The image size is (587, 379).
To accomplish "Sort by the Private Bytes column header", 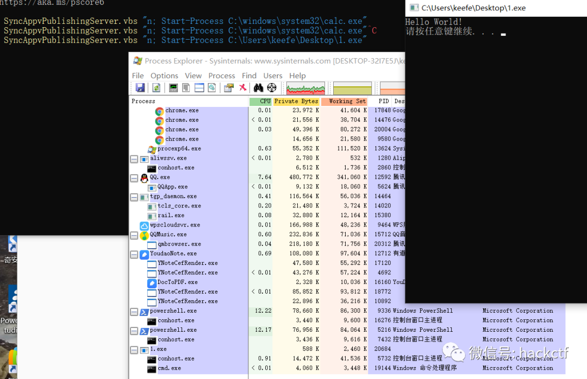I will [x=296, y=101].
